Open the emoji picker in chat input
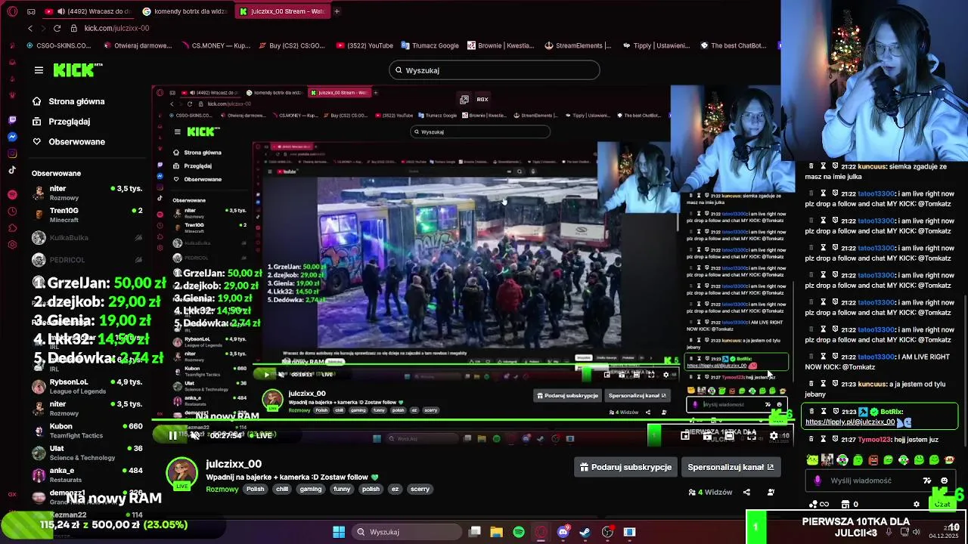Image resolution: width=968 pixels, height=544 pixels. (x=944, y=481)
